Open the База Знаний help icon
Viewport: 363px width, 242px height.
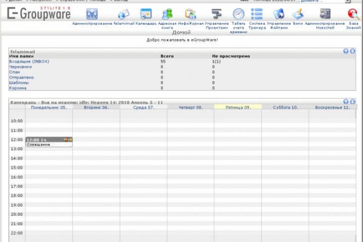click(x=353, y=14)
